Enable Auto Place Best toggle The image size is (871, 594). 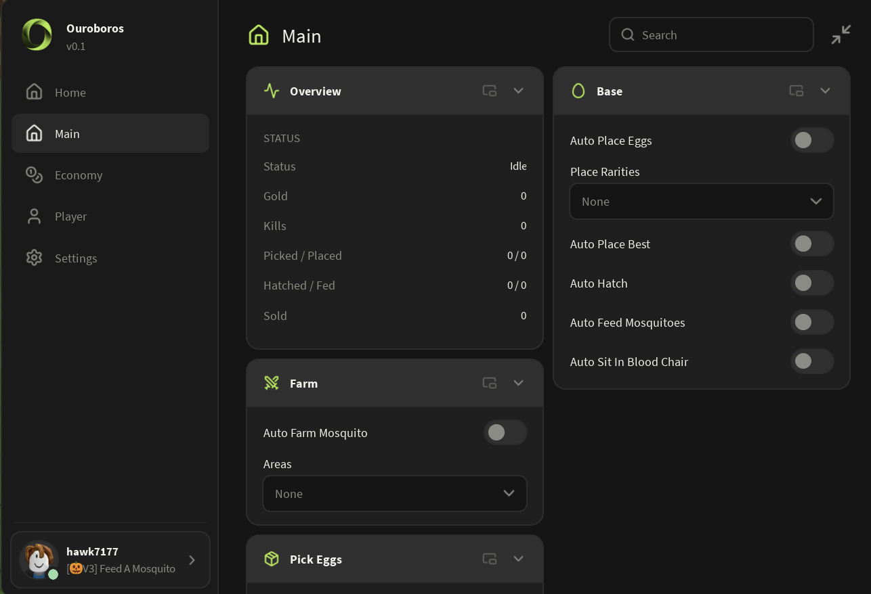coord(812,244)
